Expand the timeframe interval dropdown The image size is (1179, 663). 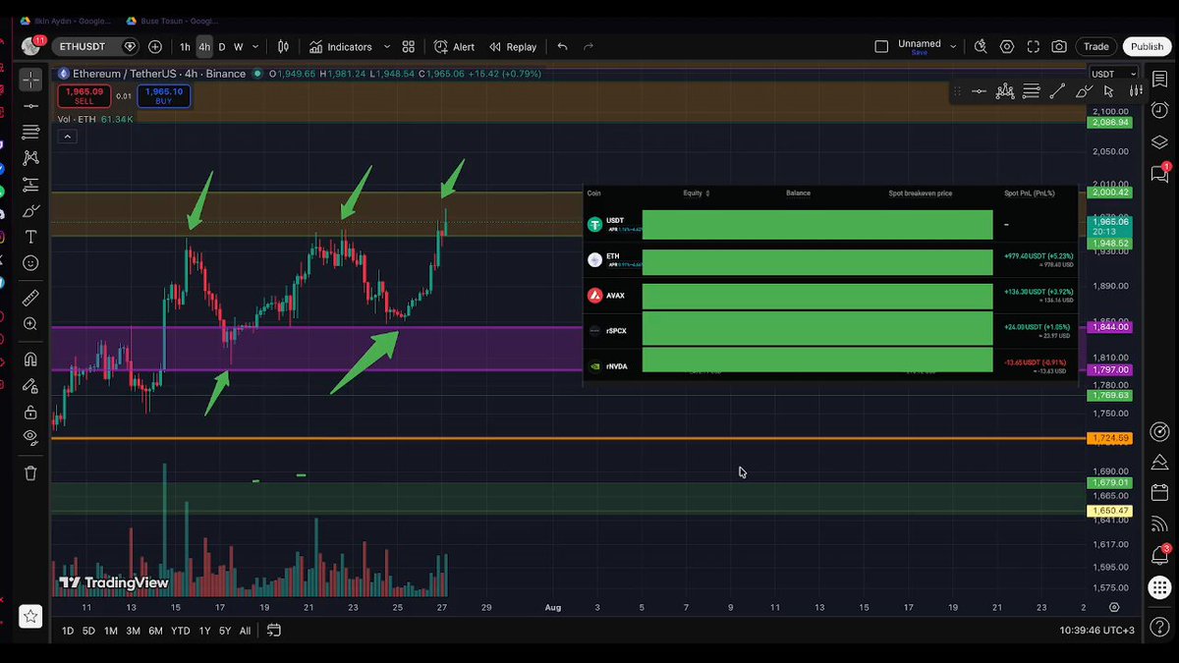255,46
